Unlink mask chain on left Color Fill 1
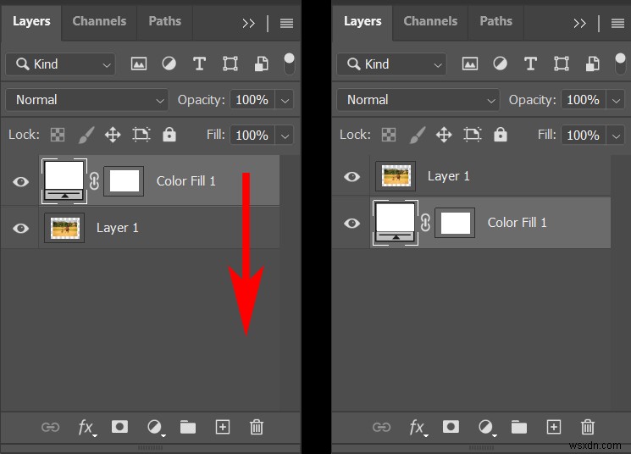This screenshot has height=454, width=631. [94, 181]
